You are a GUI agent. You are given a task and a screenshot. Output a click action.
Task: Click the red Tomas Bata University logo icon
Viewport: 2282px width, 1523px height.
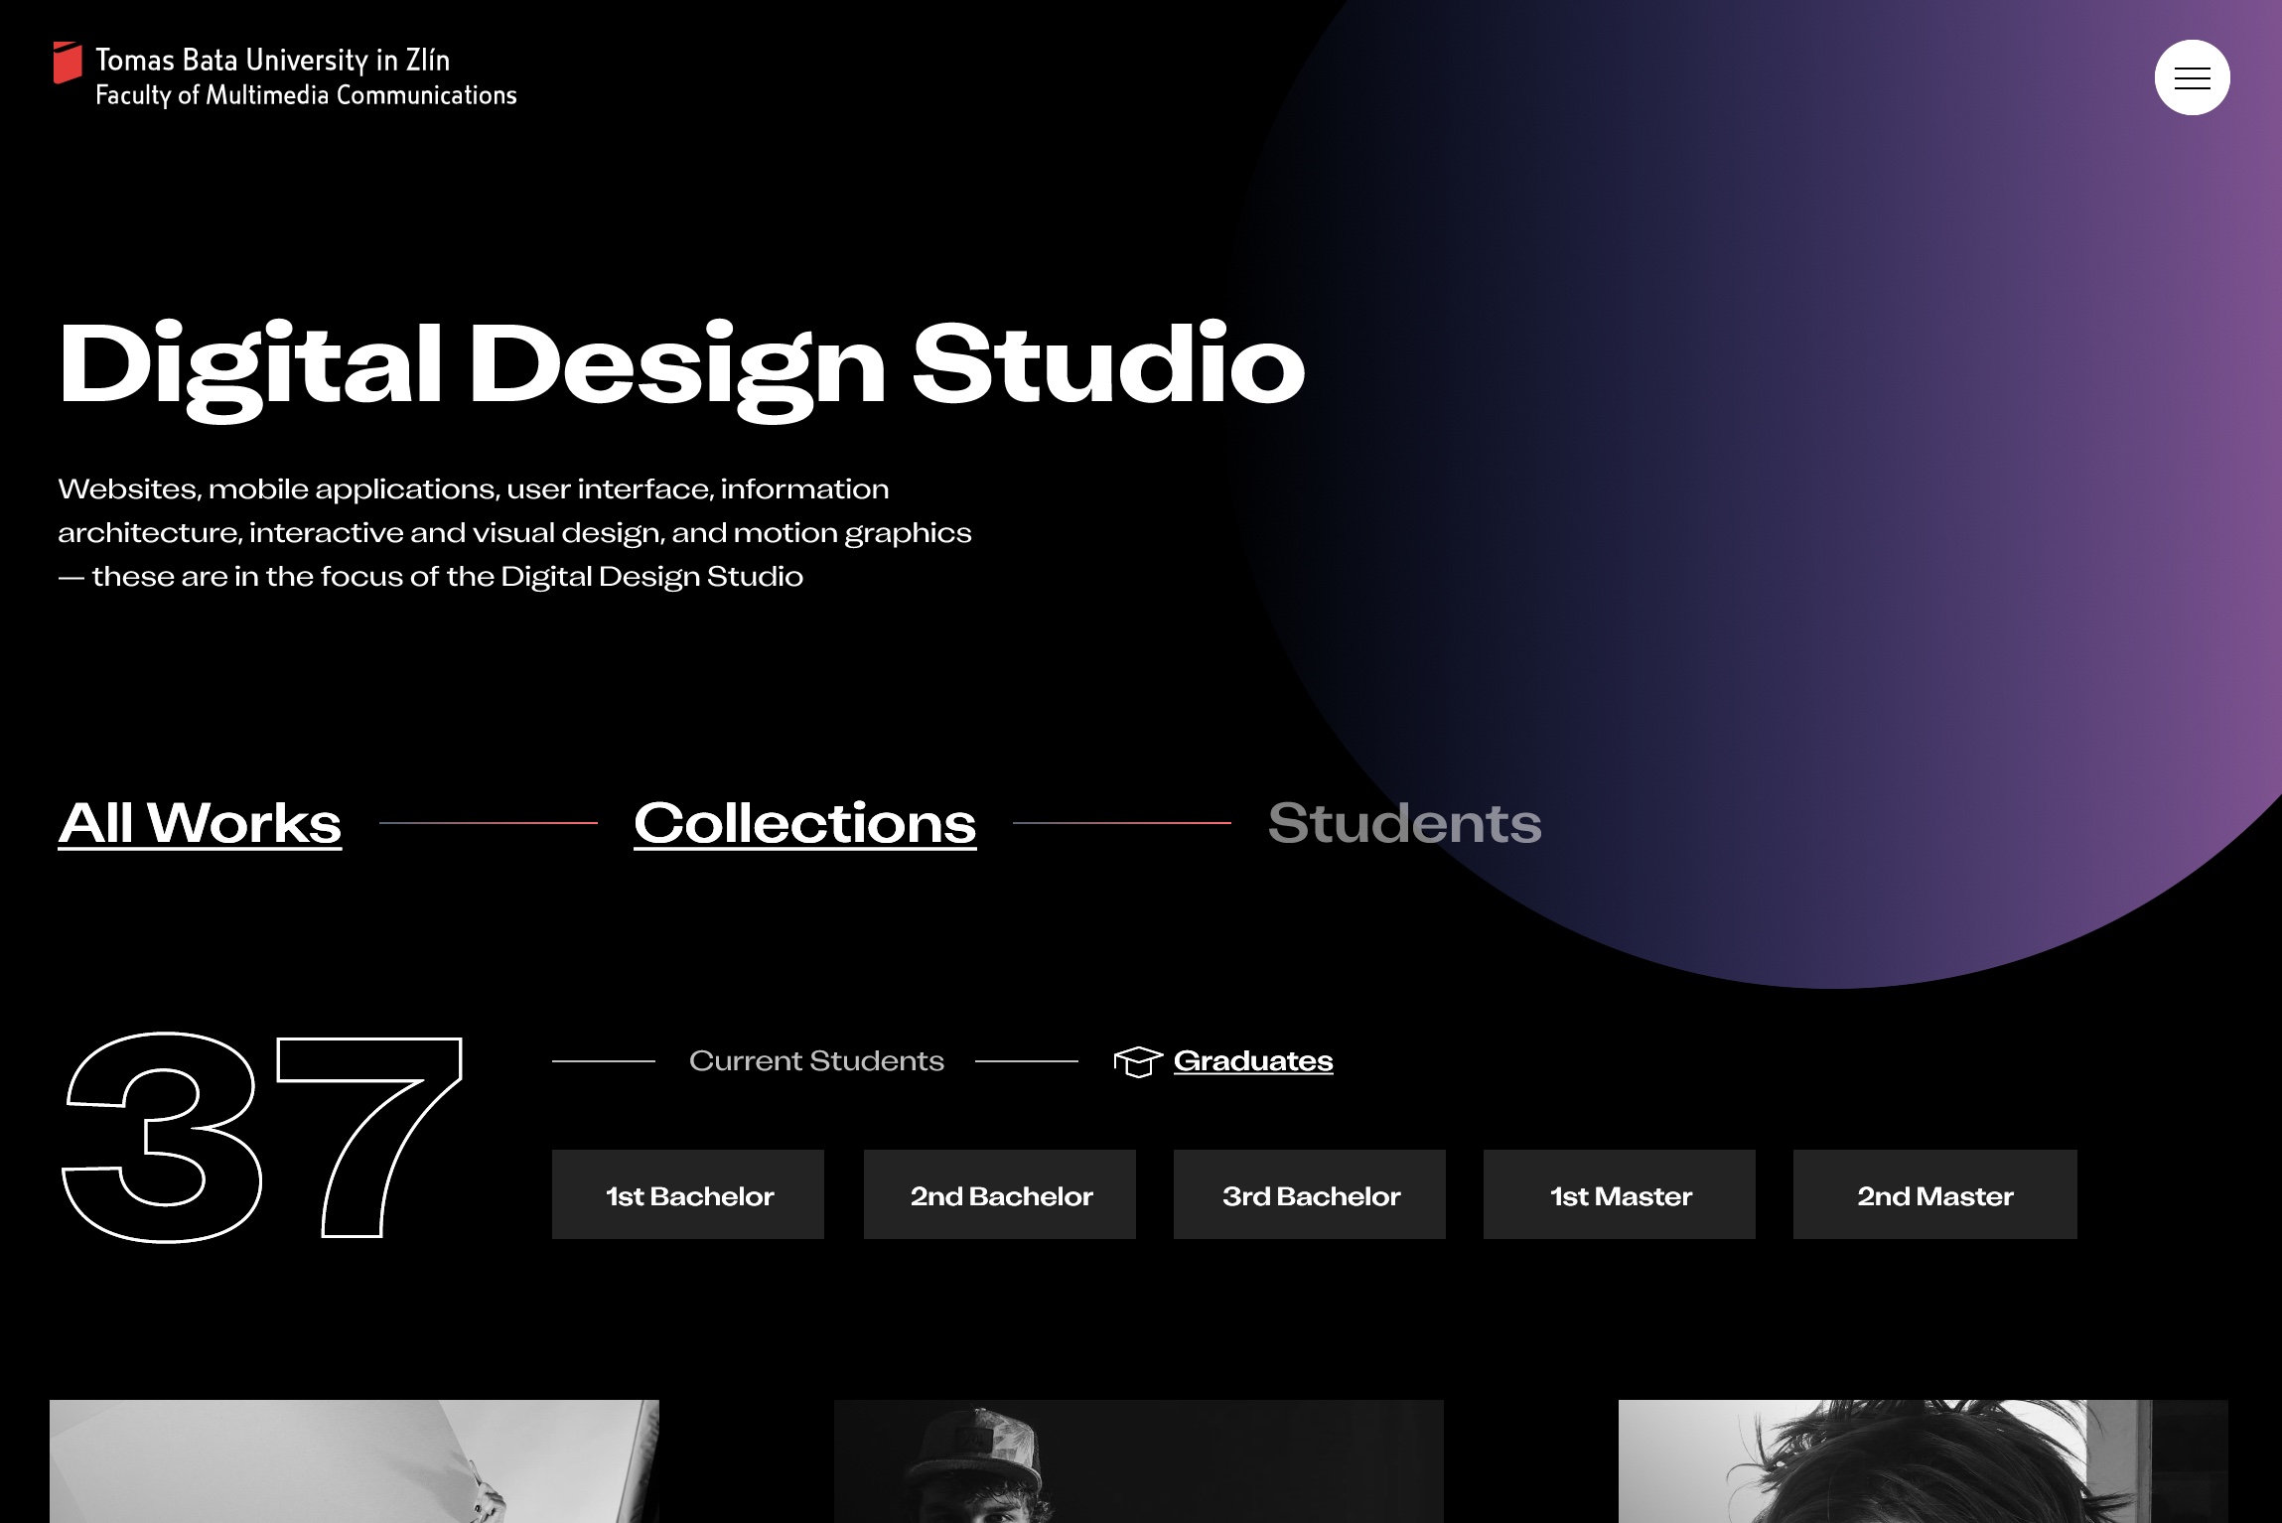(x=68, y=63)
